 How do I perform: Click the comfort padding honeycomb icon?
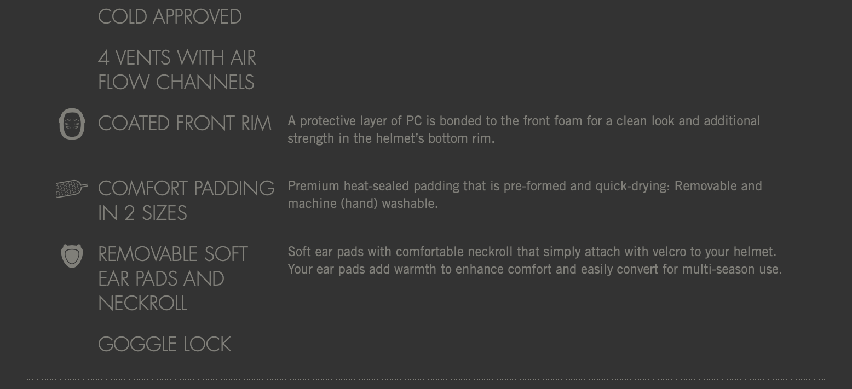click(x=72, y=189)
